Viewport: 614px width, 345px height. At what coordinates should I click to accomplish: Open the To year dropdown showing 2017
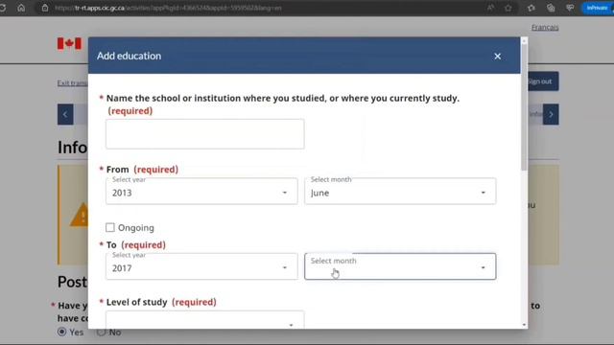[201, 266]
